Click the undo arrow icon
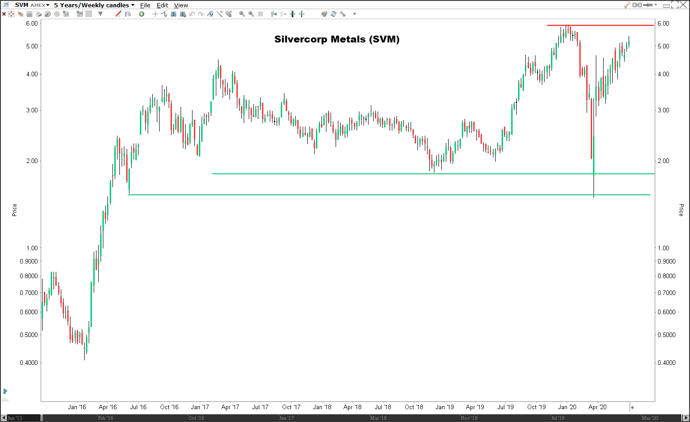 click(192, 14)
